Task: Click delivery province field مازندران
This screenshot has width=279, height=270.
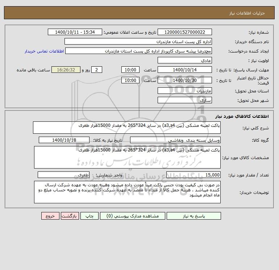Action: pyautogui.click(x=185, y=91)
